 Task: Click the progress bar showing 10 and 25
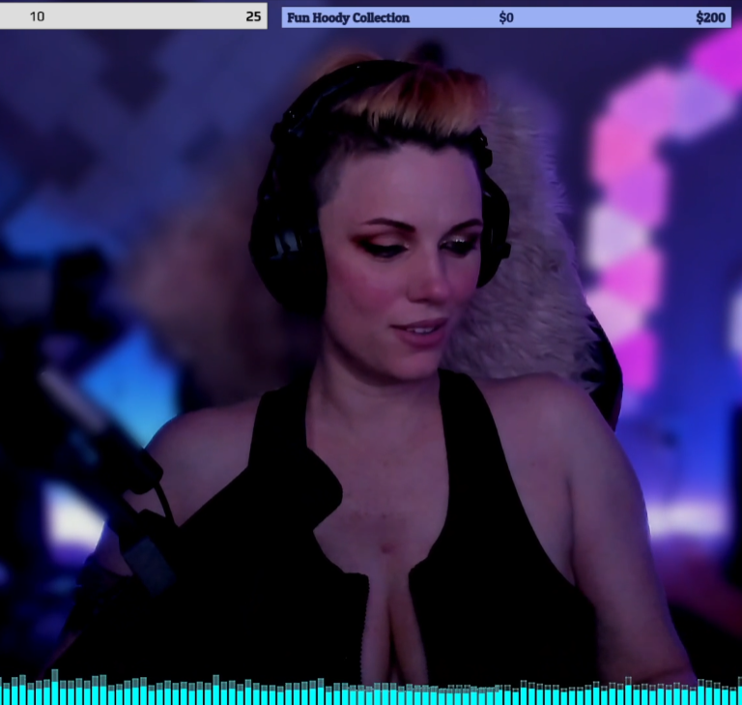point(133,16)
